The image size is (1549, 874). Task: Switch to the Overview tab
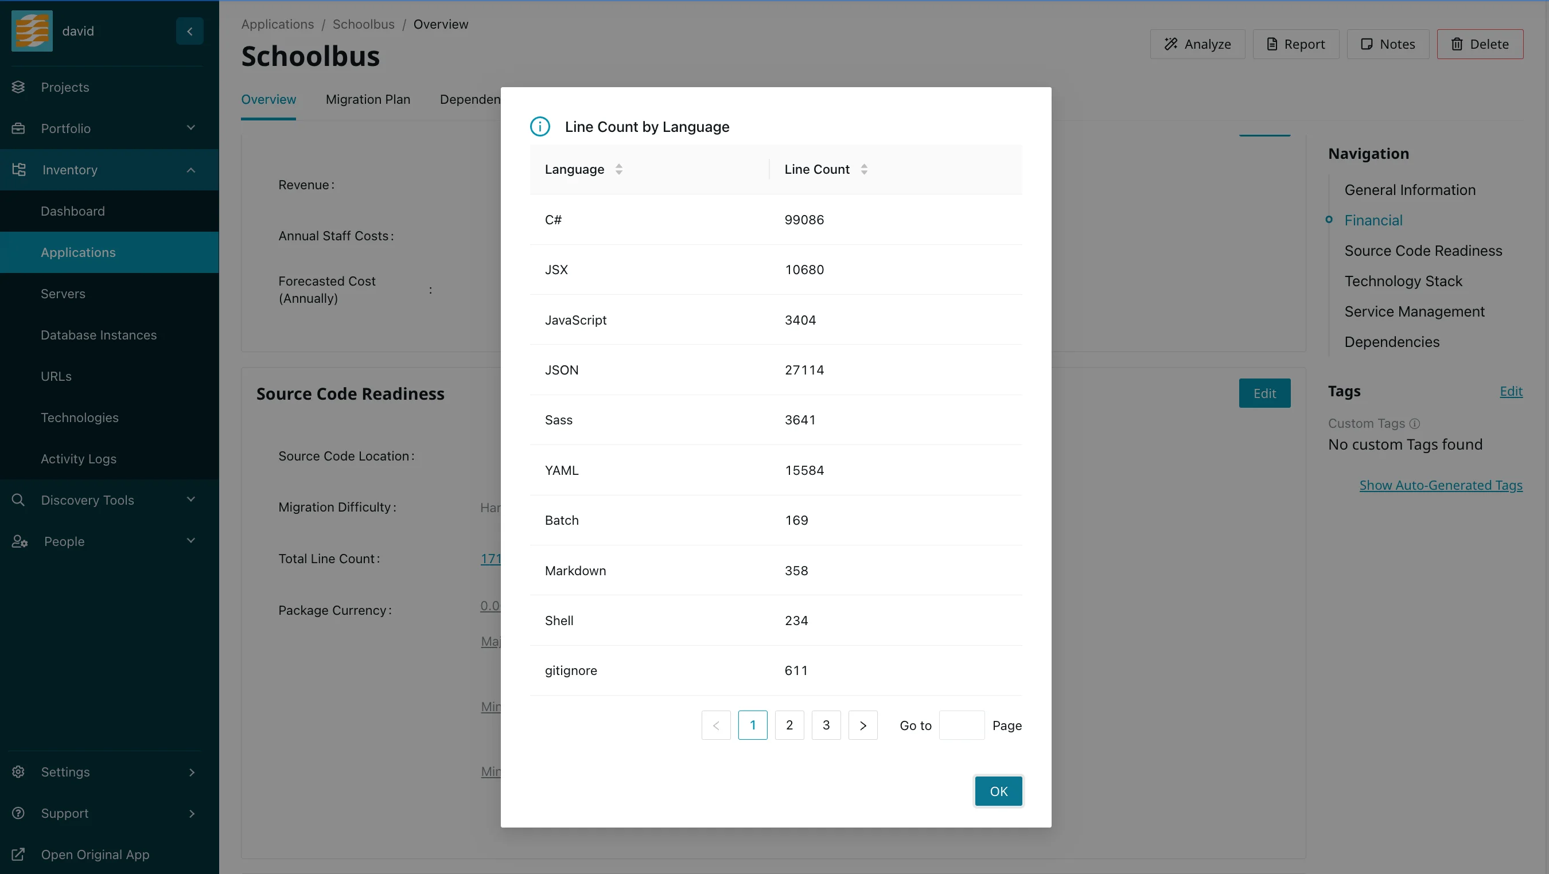point(268,99)
